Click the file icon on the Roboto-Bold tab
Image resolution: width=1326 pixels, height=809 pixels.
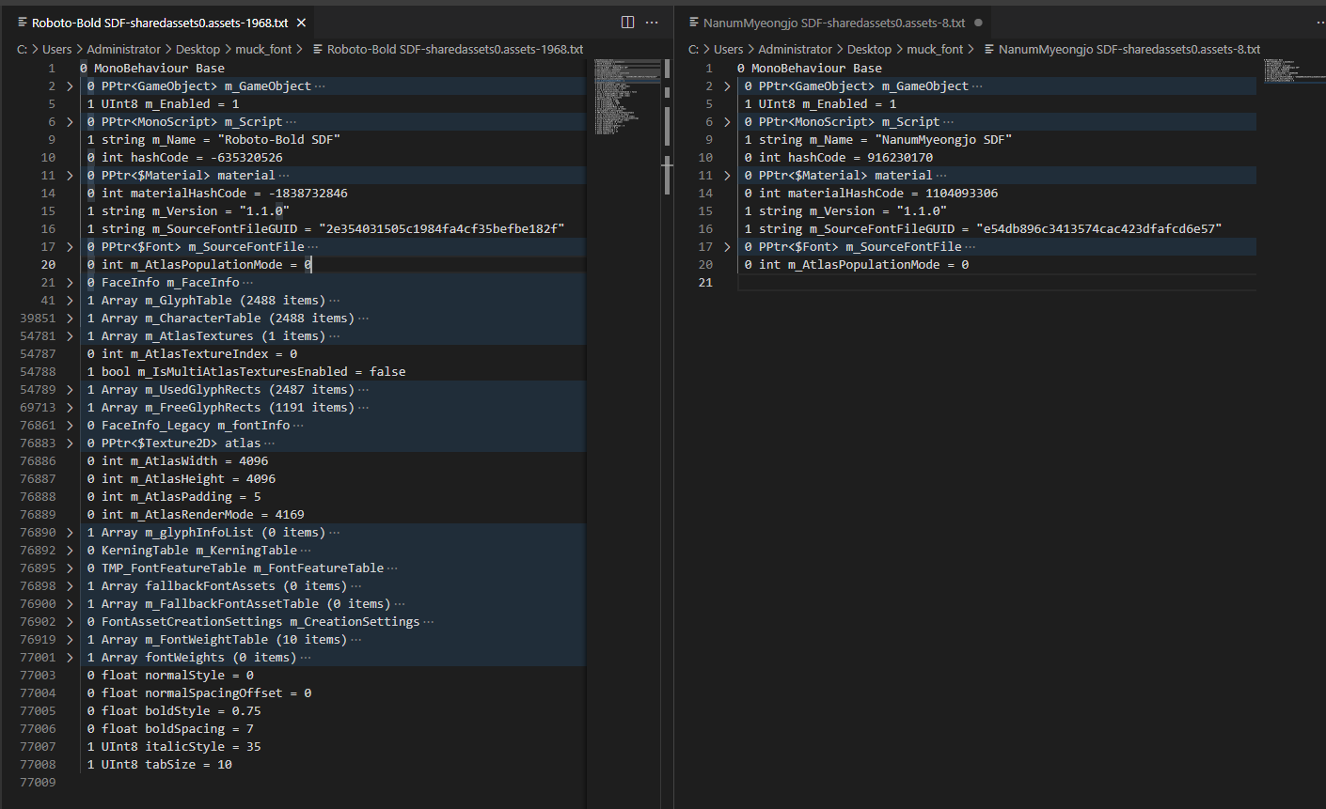point(23,23)
